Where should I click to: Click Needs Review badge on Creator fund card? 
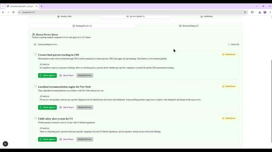tap(229, 54)
